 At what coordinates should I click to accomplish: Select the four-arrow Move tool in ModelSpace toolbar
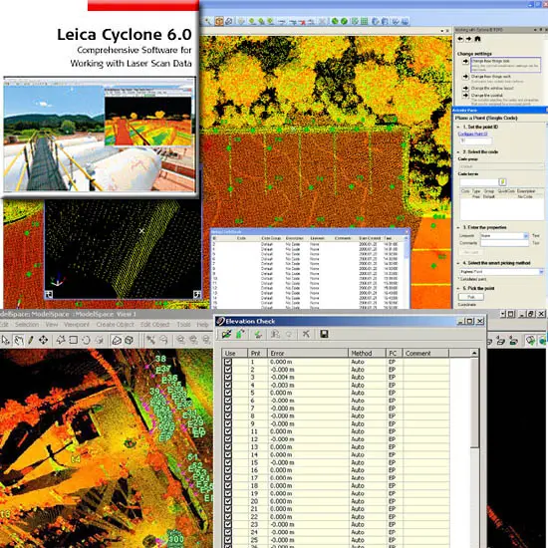coord(43,340)
